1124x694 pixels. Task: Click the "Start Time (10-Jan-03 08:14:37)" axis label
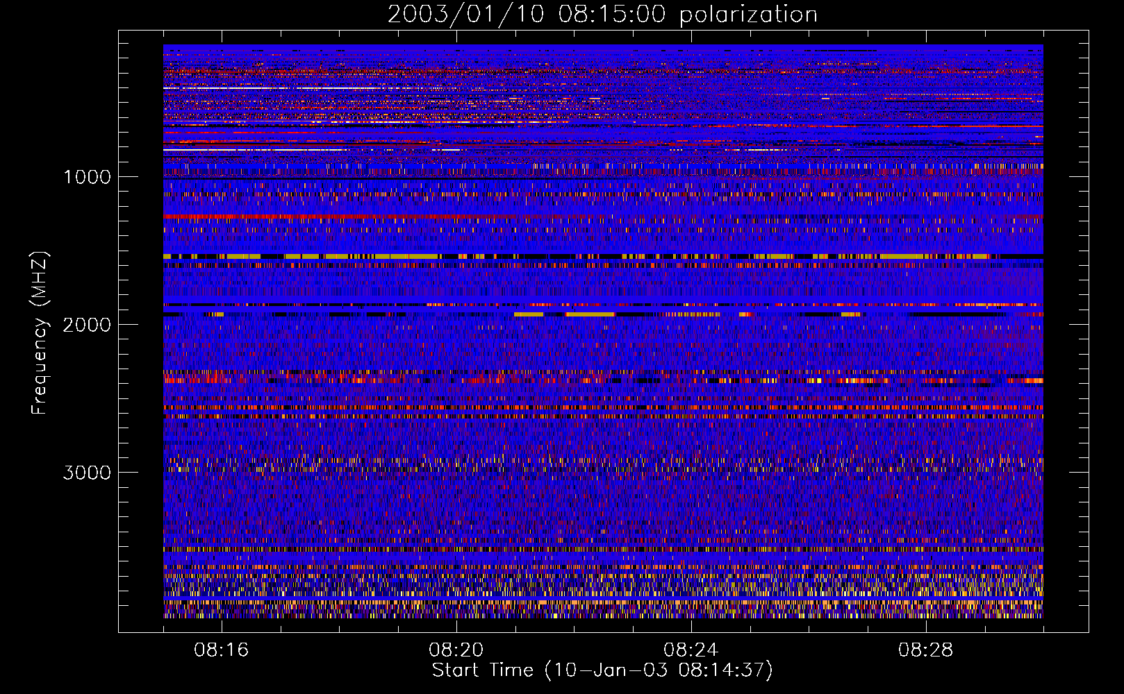(x=602, y=670)
